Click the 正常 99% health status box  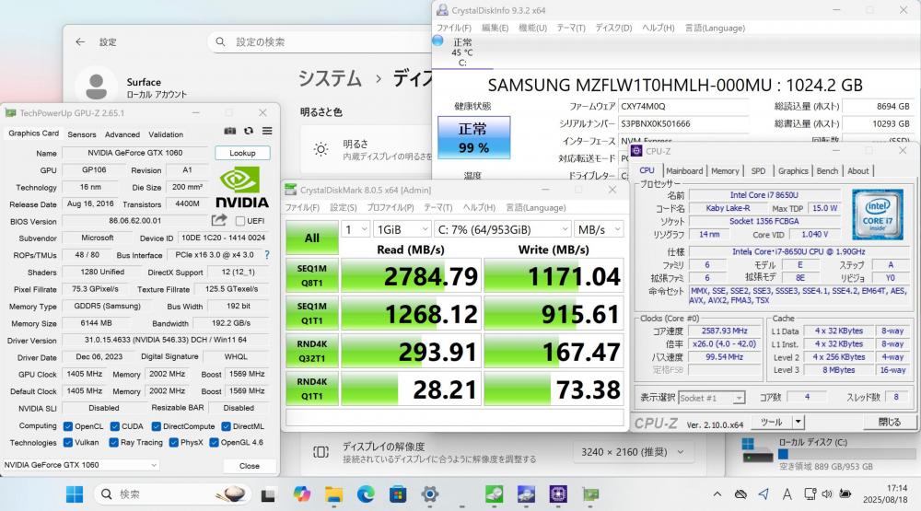(473, 137)
